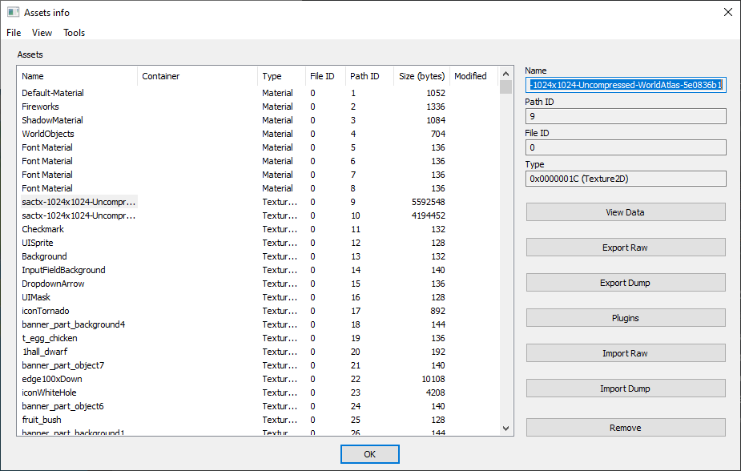Image resolution: width=741 pixels, height=471 pixels.
Task: Click size value 4208
Action: 435,392
